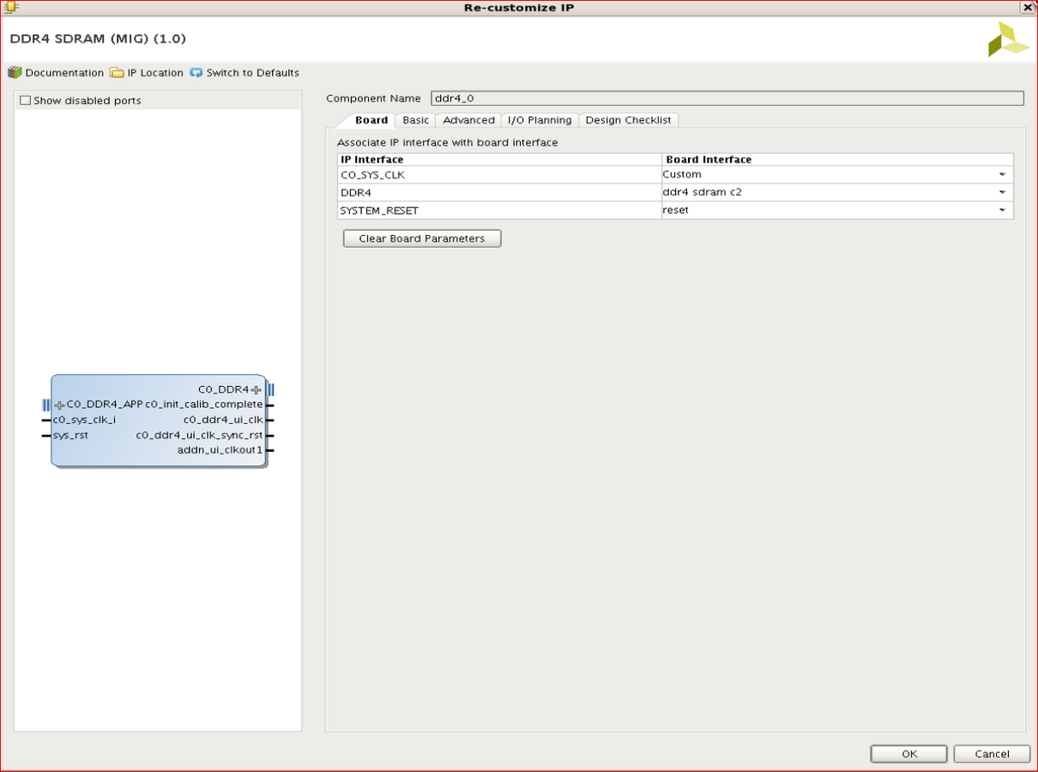
Task: Click the window icon in title bar
Action: pos(10,8)
